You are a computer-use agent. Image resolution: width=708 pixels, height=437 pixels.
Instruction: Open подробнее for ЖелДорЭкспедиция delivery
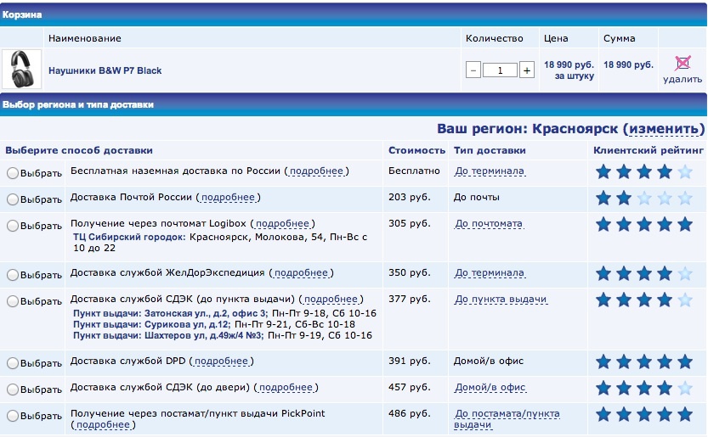pyautogui.click(x=301, y=272)
